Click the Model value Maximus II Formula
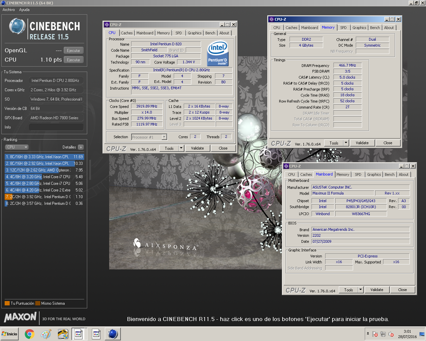The image size is (426, 341). [x=342, y=193]
